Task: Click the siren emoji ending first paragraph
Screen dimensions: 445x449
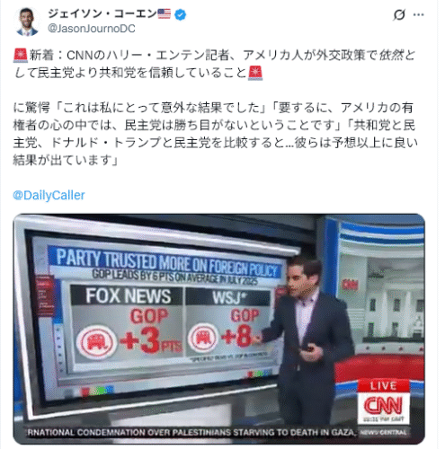Action: point(255,73)
